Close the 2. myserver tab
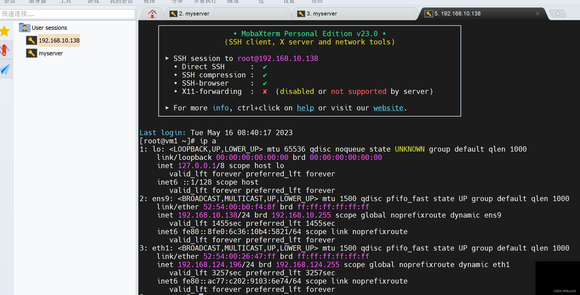This screenshot has width=580, height=295. pos(282,14)
